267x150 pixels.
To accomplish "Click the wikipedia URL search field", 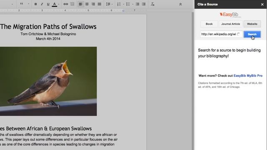I will coord(221,34).
